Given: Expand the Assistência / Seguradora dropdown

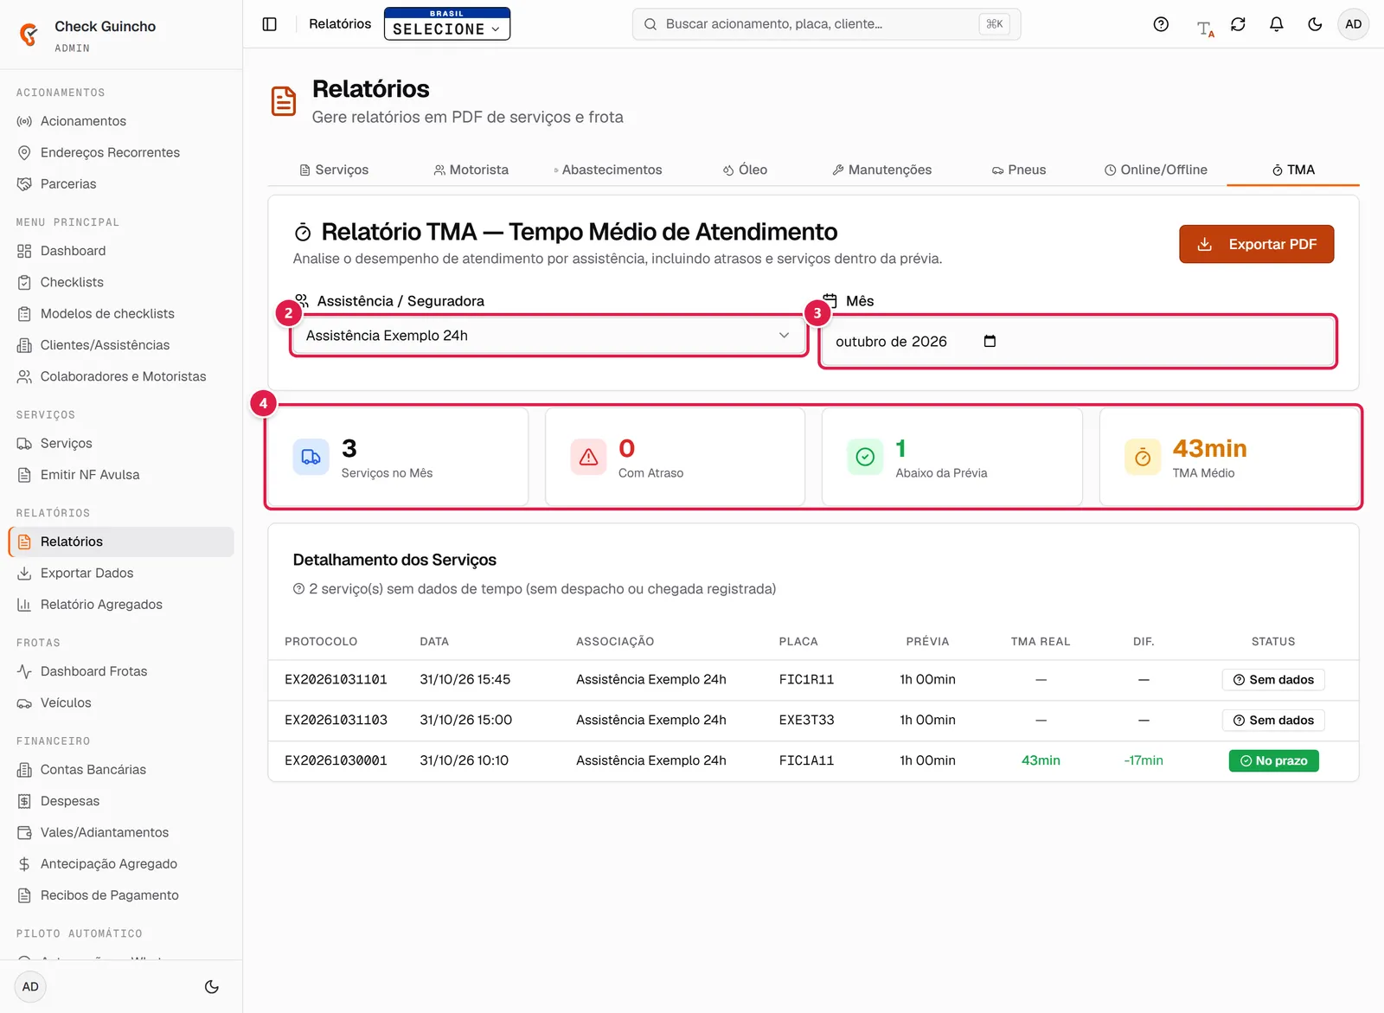Looking at the screenshot, I should tap(548, 336).
